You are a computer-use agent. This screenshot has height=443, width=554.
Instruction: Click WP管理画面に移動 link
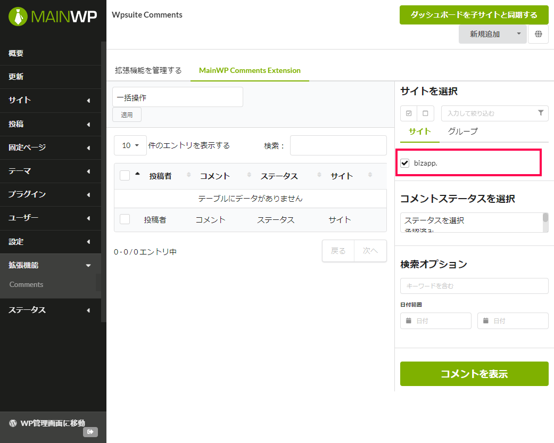[x=53, y=423]
